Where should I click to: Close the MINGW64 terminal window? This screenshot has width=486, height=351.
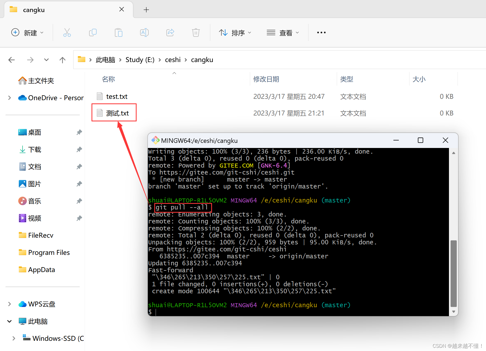(445, 140)
